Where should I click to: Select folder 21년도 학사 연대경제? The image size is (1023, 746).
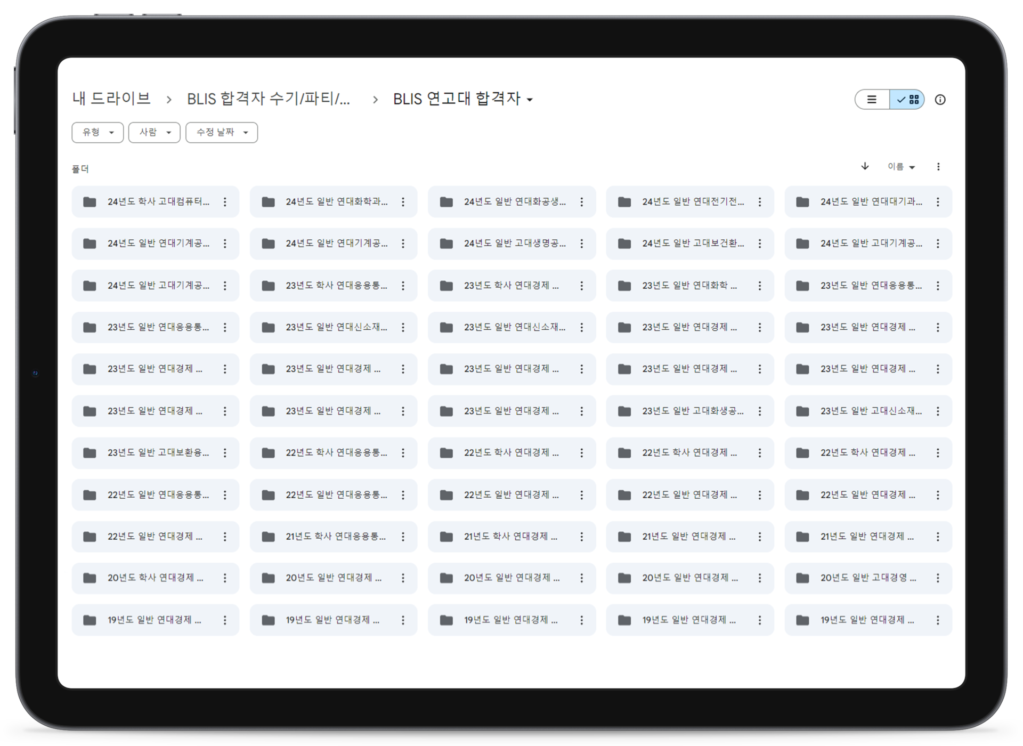pos(512,537)
